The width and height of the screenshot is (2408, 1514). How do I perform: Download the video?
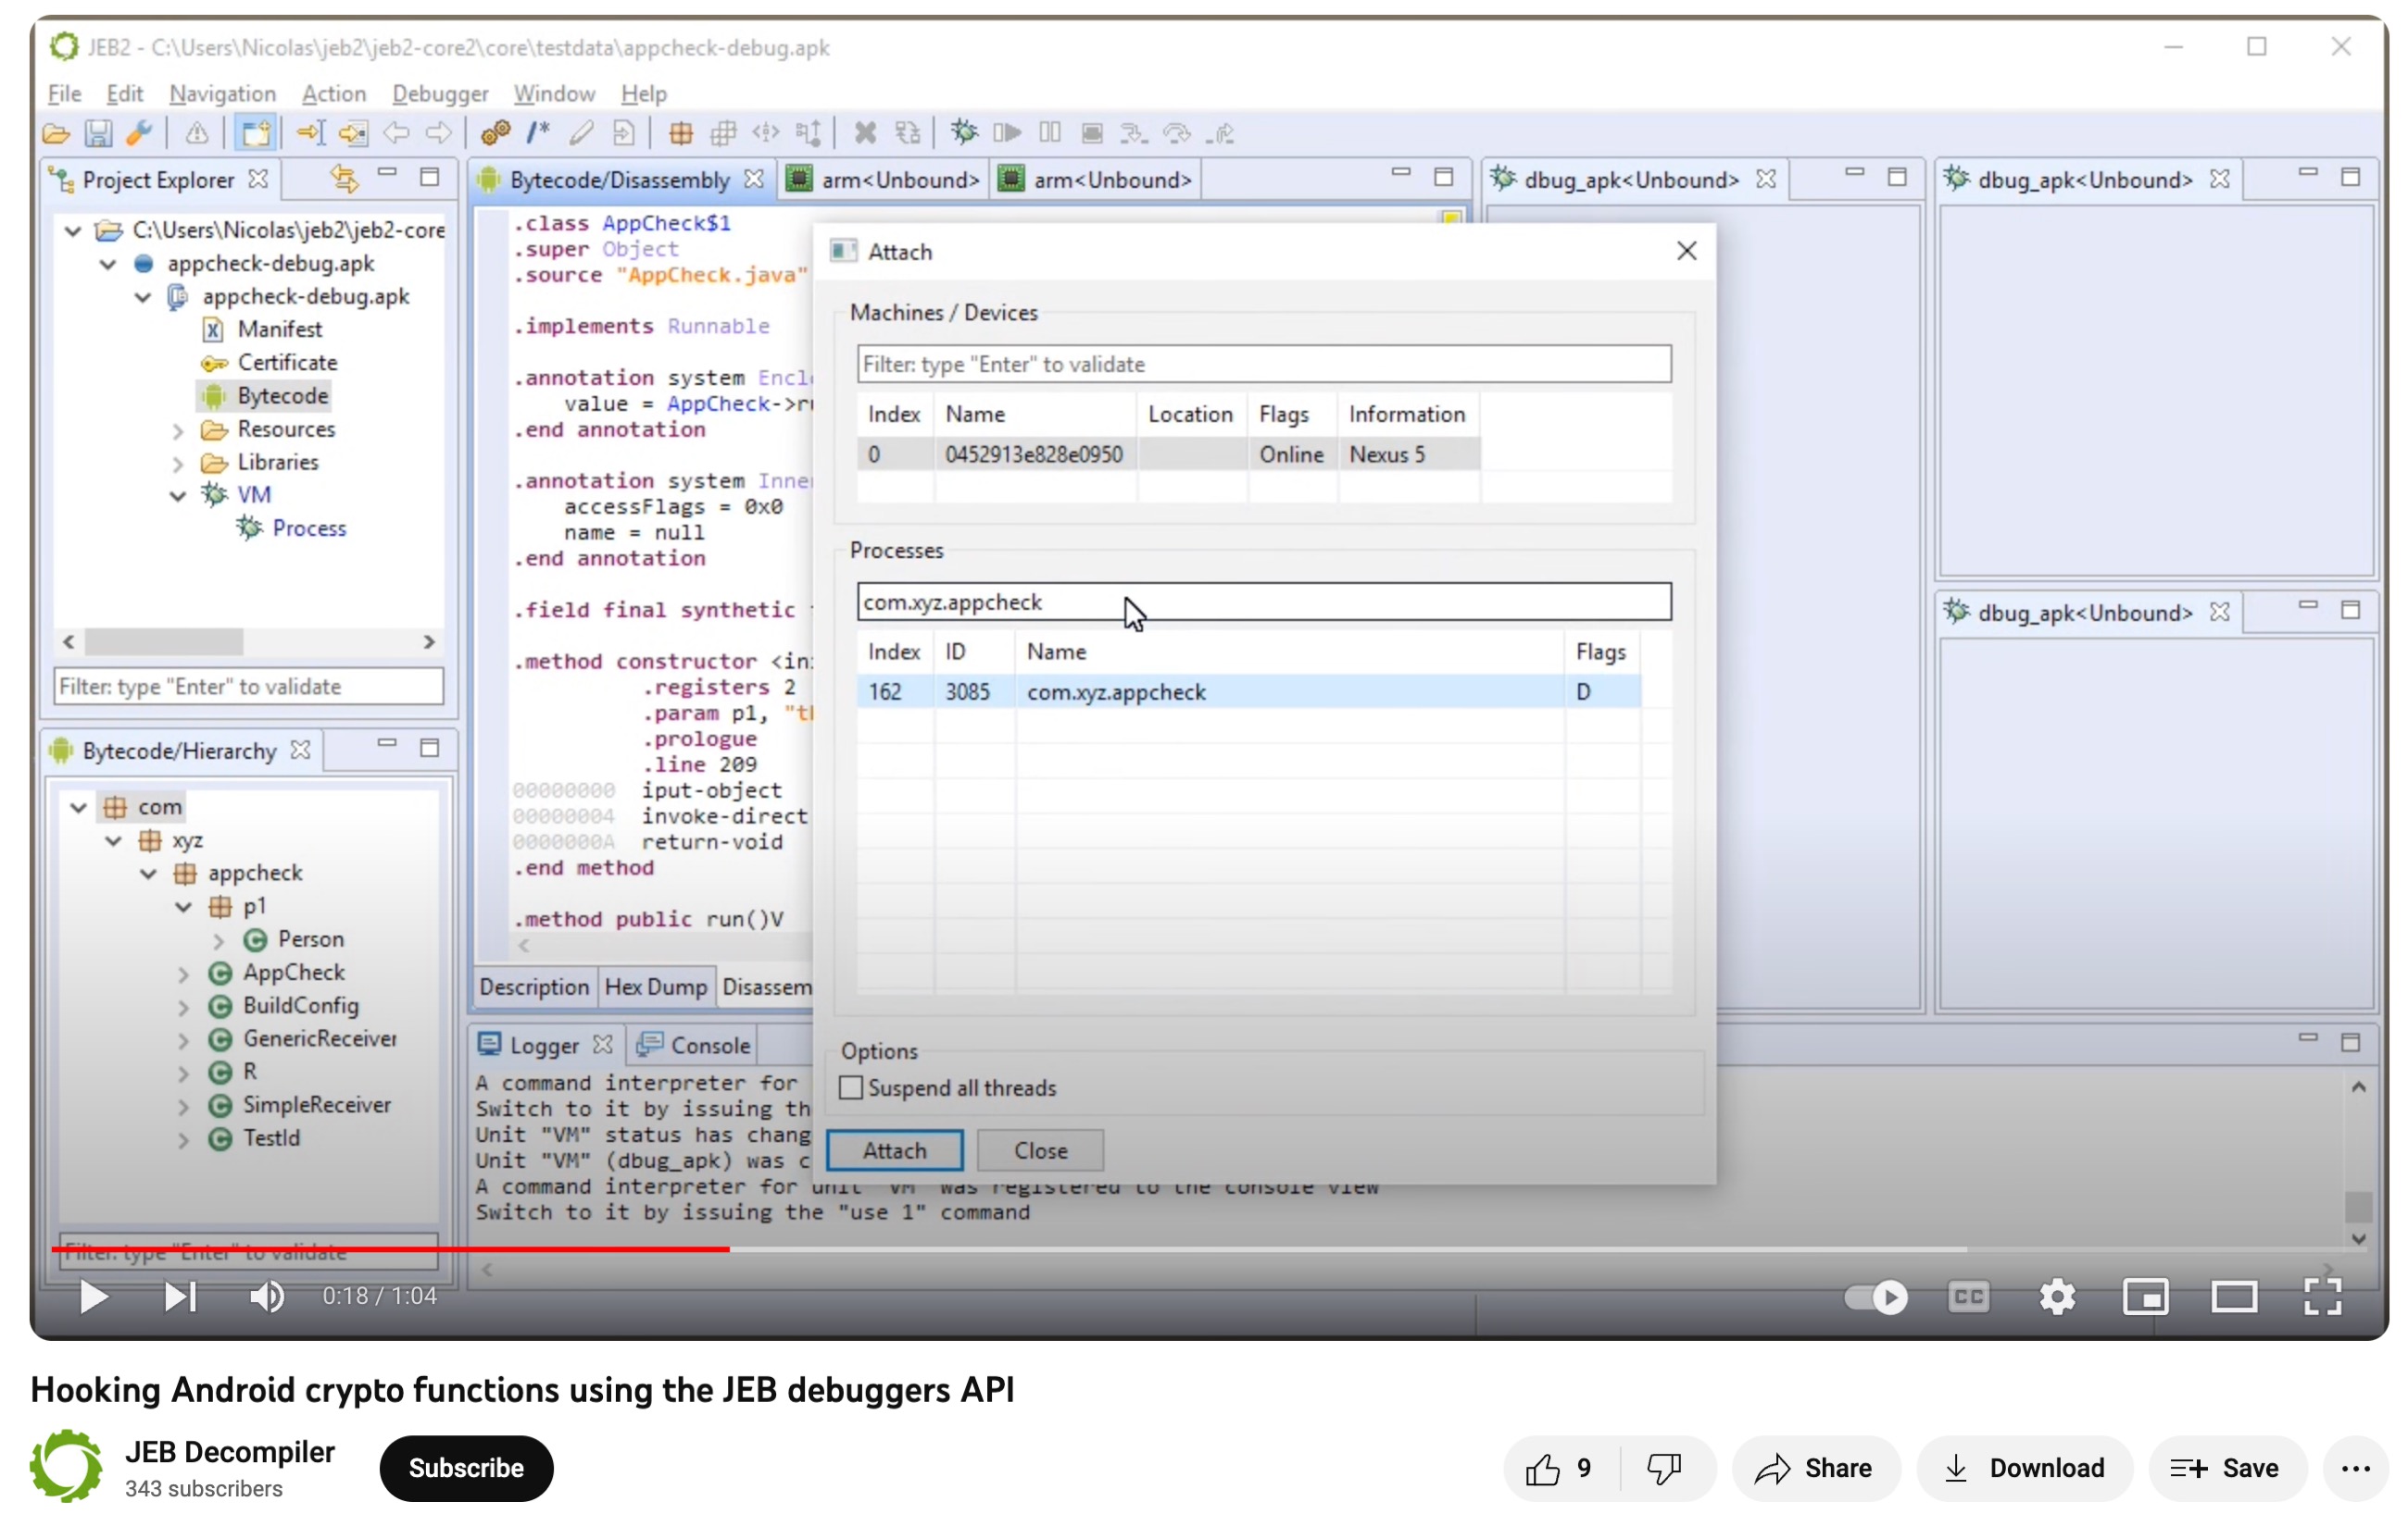pyautogui.click(x=2024, y=1467)
